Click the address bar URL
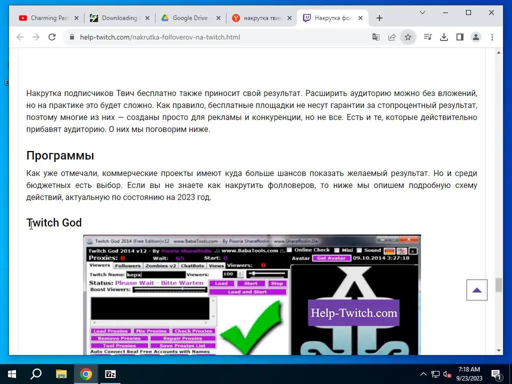Image resolution: width=512 pixels, height=384 pixels. pyautogui.click(x=160, y=37)
